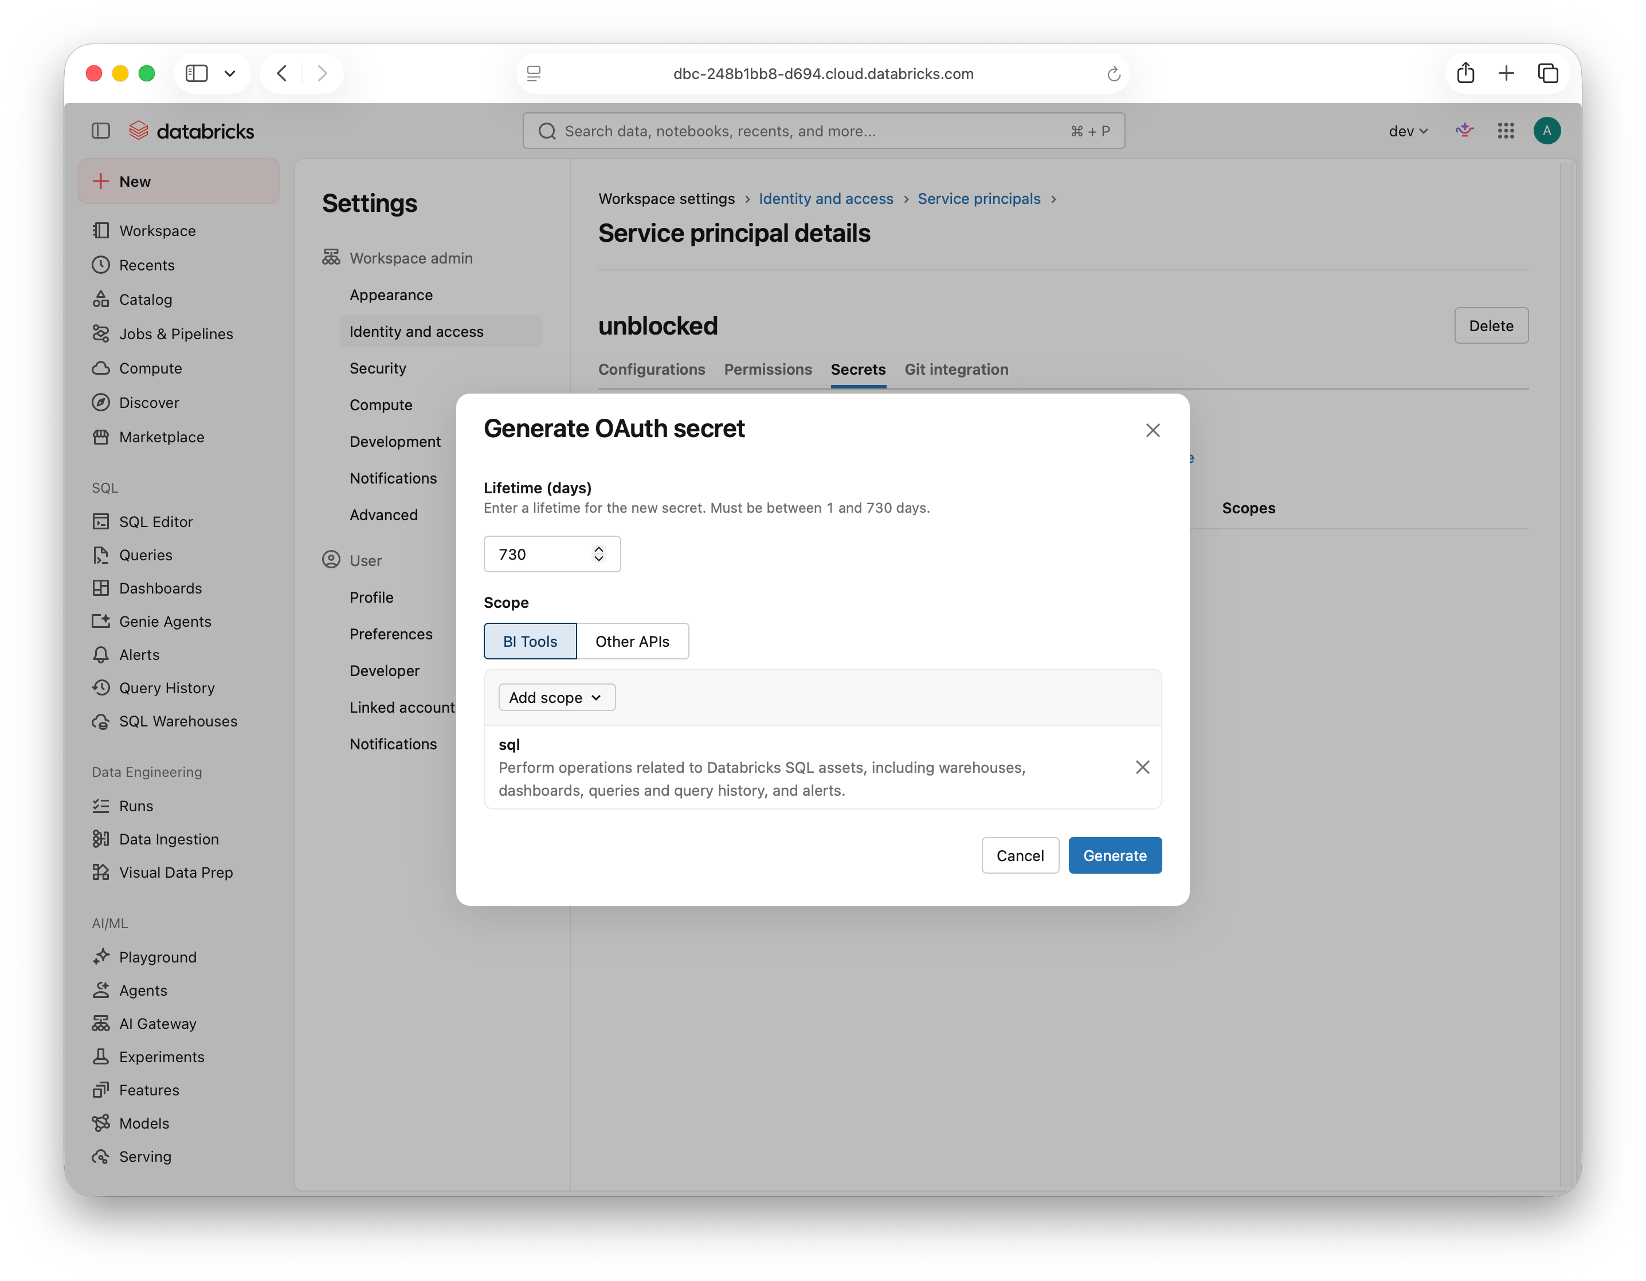Open Query History in the sidebar
Image resolution: width=1646 pixels, height=1281 pixels.
click(167, 688)
